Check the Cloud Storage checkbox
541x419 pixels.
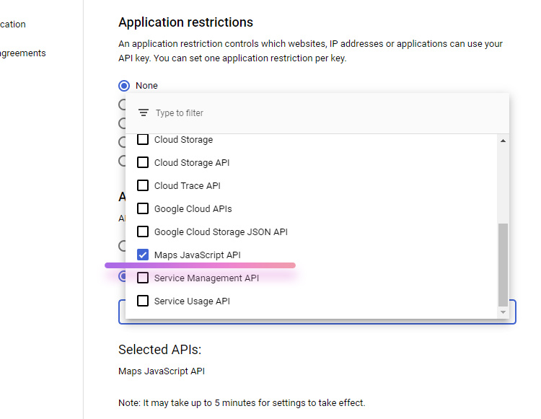143,139
